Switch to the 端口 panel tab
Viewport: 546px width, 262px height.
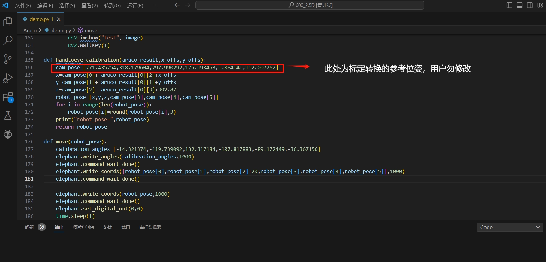pyautogui.click(x=126, y=227)
